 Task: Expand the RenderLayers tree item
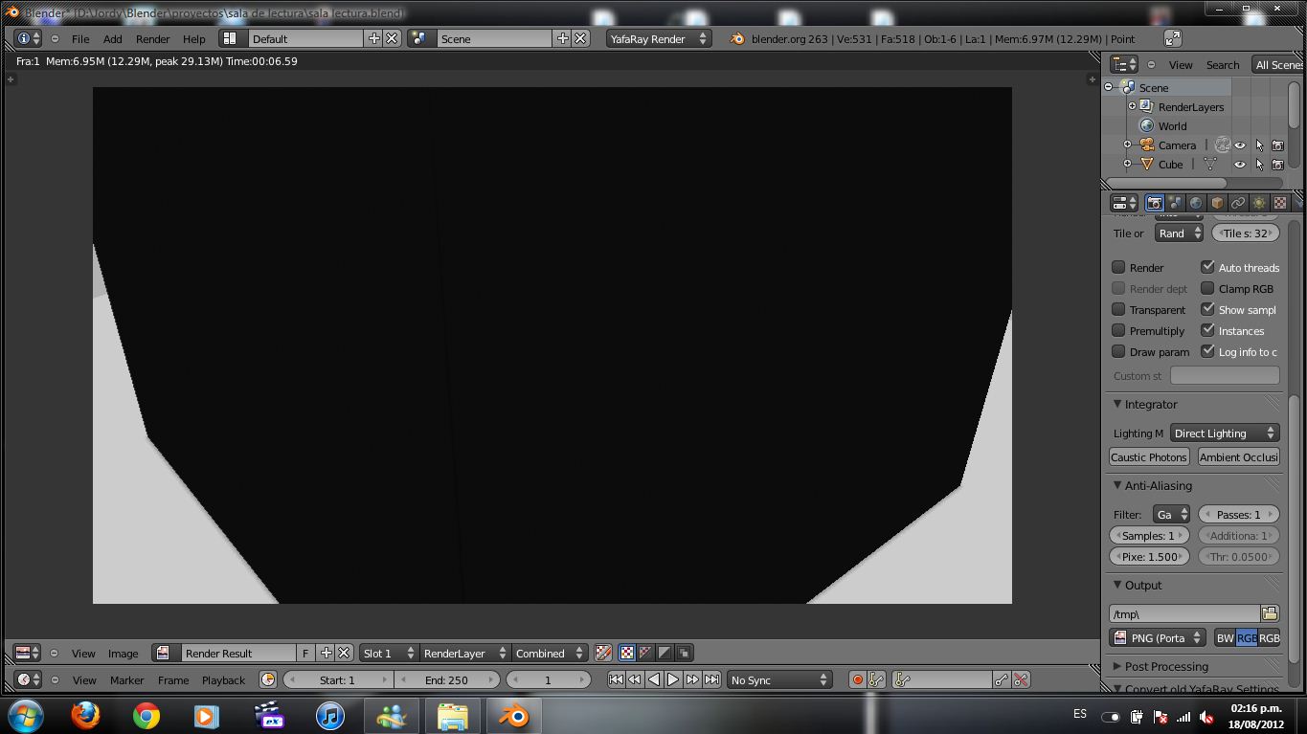coord(1132,106)
